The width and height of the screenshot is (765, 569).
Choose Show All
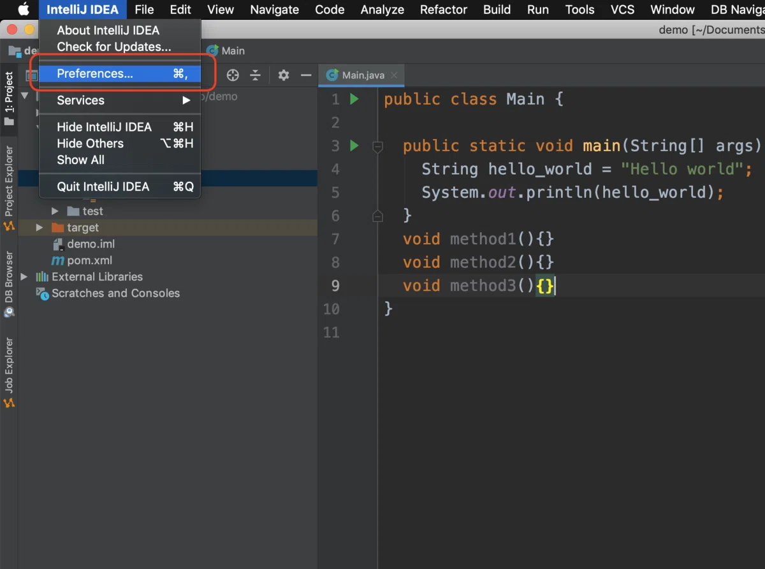[x=120, y=160]
